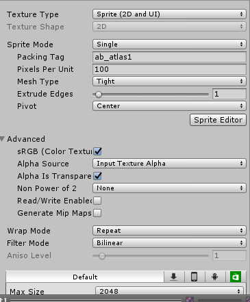Click the Texture Type label

(x=33, y=14)
